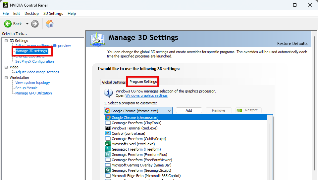The width and height of the screenshot is (318, 180).
Task: Open the Back history dropdown arrow
Action: coord(27,24)
